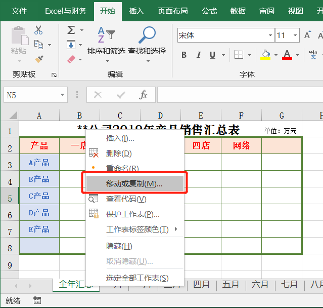This screenshot has height=308, width=323.
Task: Click the macro record icon in status bar
Action: tap(37, 300)
